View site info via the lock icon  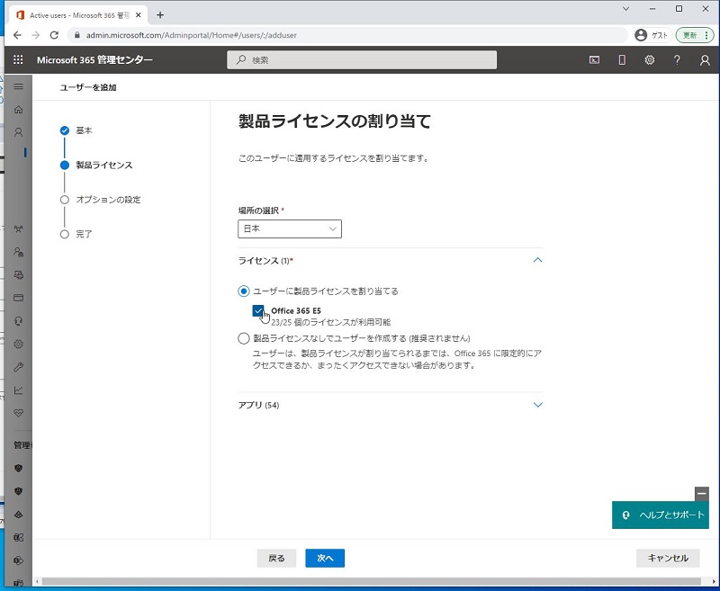pos(76,35)
